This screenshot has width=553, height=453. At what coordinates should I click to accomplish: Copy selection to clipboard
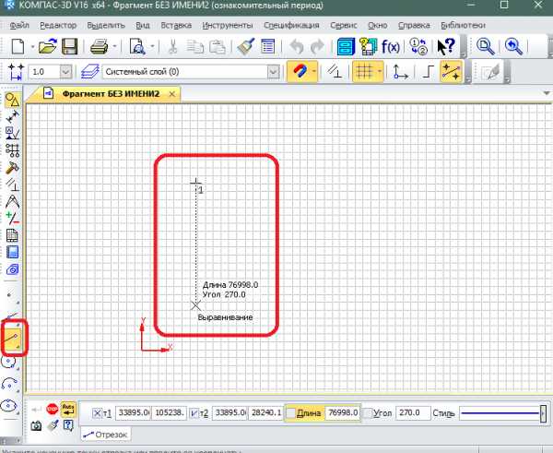coord(194,46)
